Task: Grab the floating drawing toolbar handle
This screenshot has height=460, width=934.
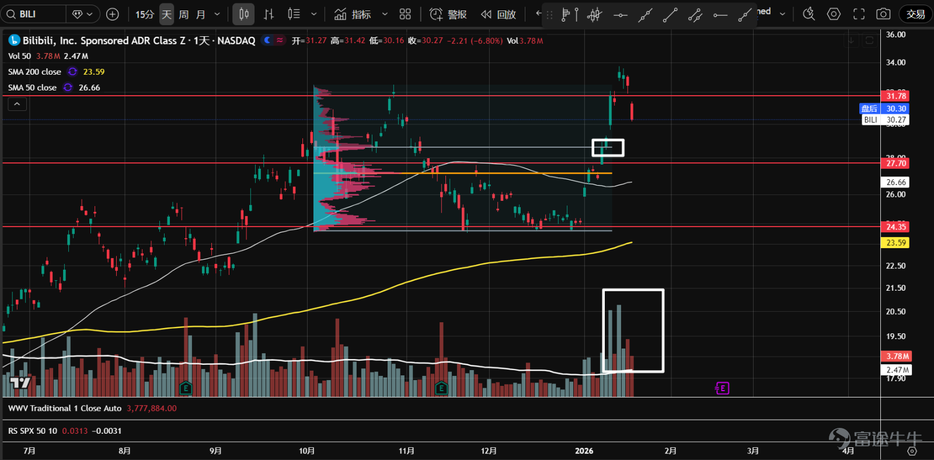Action: (549, 15)
